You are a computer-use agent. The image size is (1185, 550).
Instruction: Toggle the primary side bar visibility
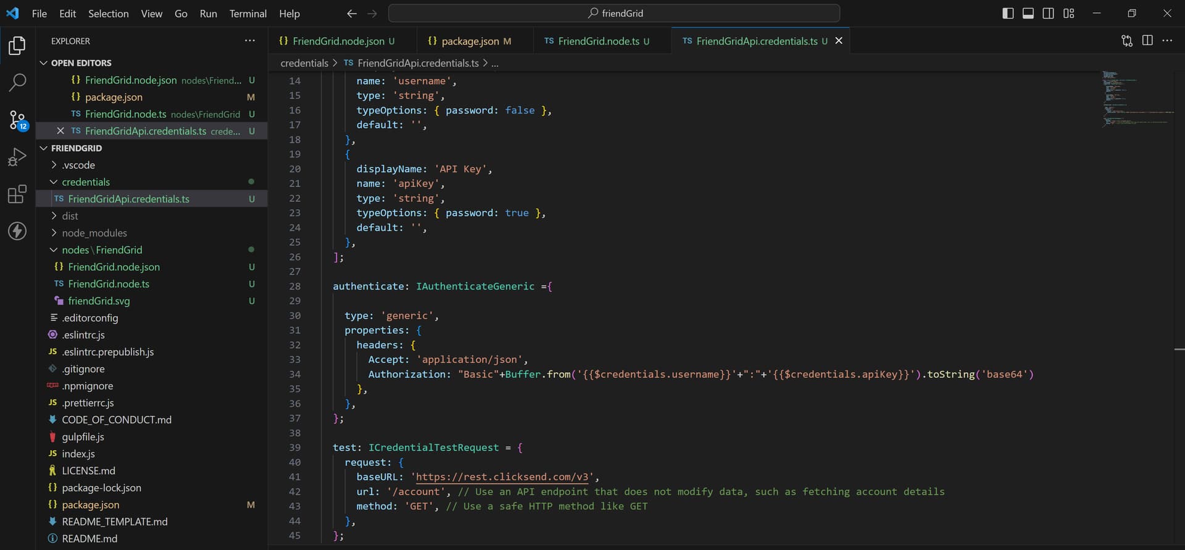(x=1008, y=14)
